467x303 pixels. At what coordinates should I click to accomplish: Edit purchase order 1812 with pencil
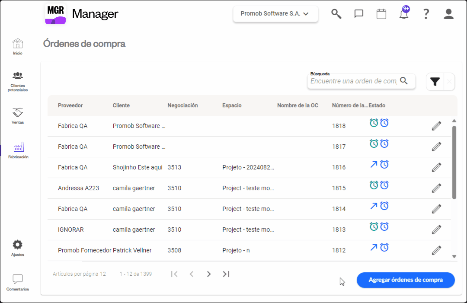[436, 250]
